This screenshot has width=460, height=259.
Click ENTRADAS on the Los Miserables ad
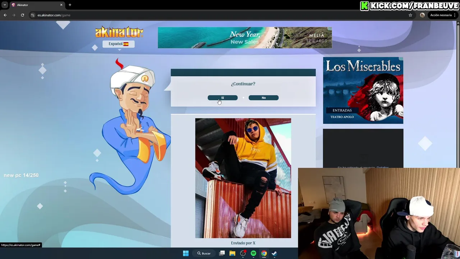(342, 110)
